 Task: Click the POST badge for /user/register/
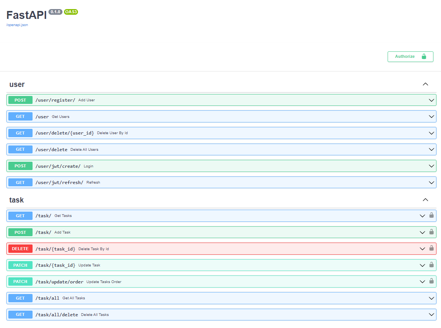(20, 100)
